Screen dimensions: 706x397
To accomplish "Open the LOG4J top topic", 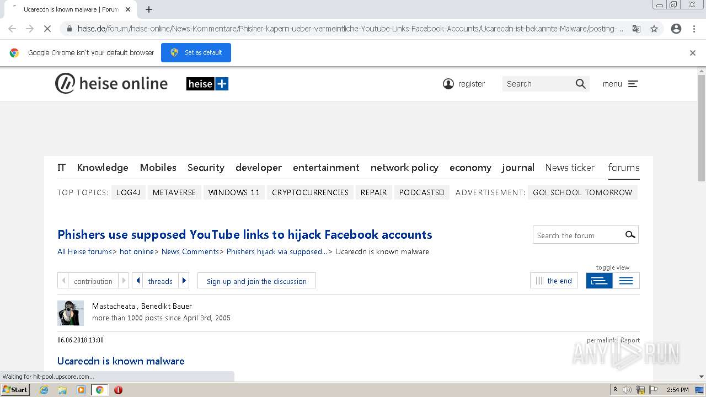I will [128, 192].
